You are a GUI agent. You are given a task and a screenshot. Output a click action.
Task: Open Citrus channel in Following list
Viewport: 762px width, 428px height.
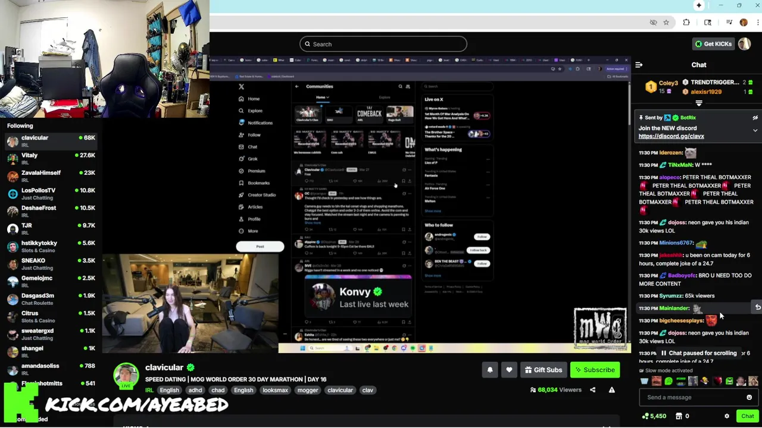[51, 316]
